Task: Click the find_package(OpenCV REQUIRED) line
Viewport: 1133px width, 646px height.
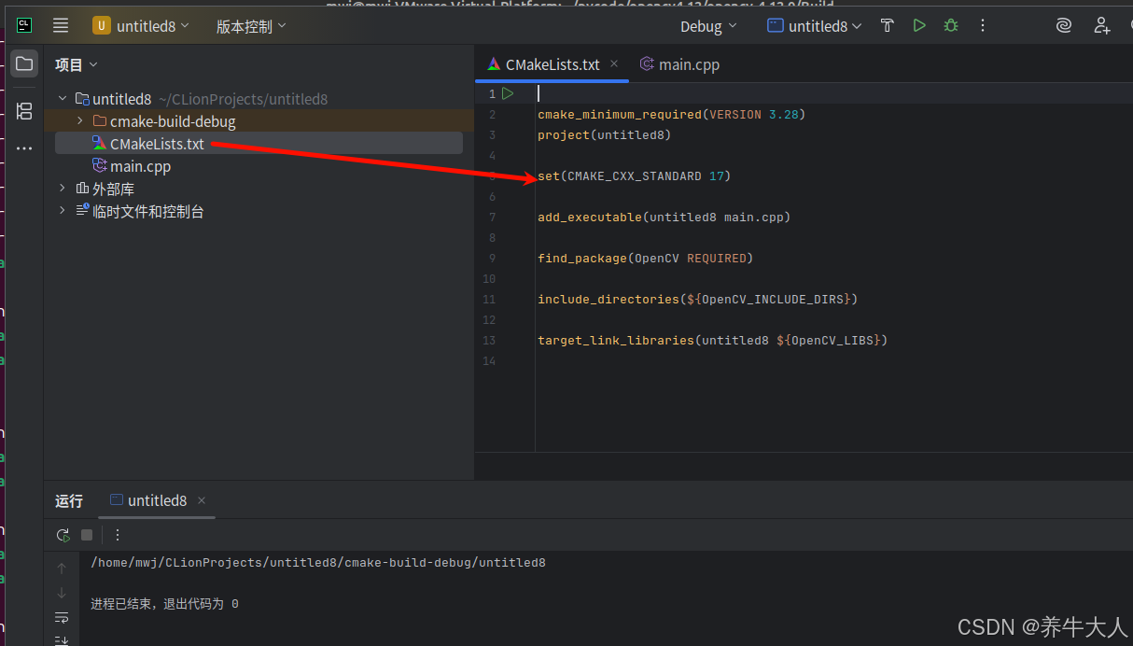Action: (x=645, y=258)
